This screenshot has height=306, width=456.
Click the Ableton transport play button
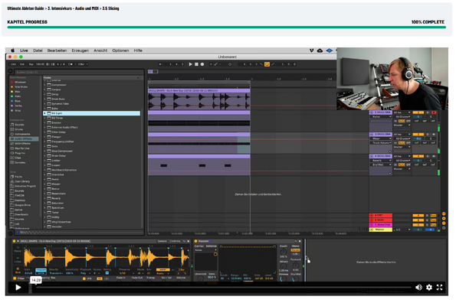pos(191,64)
